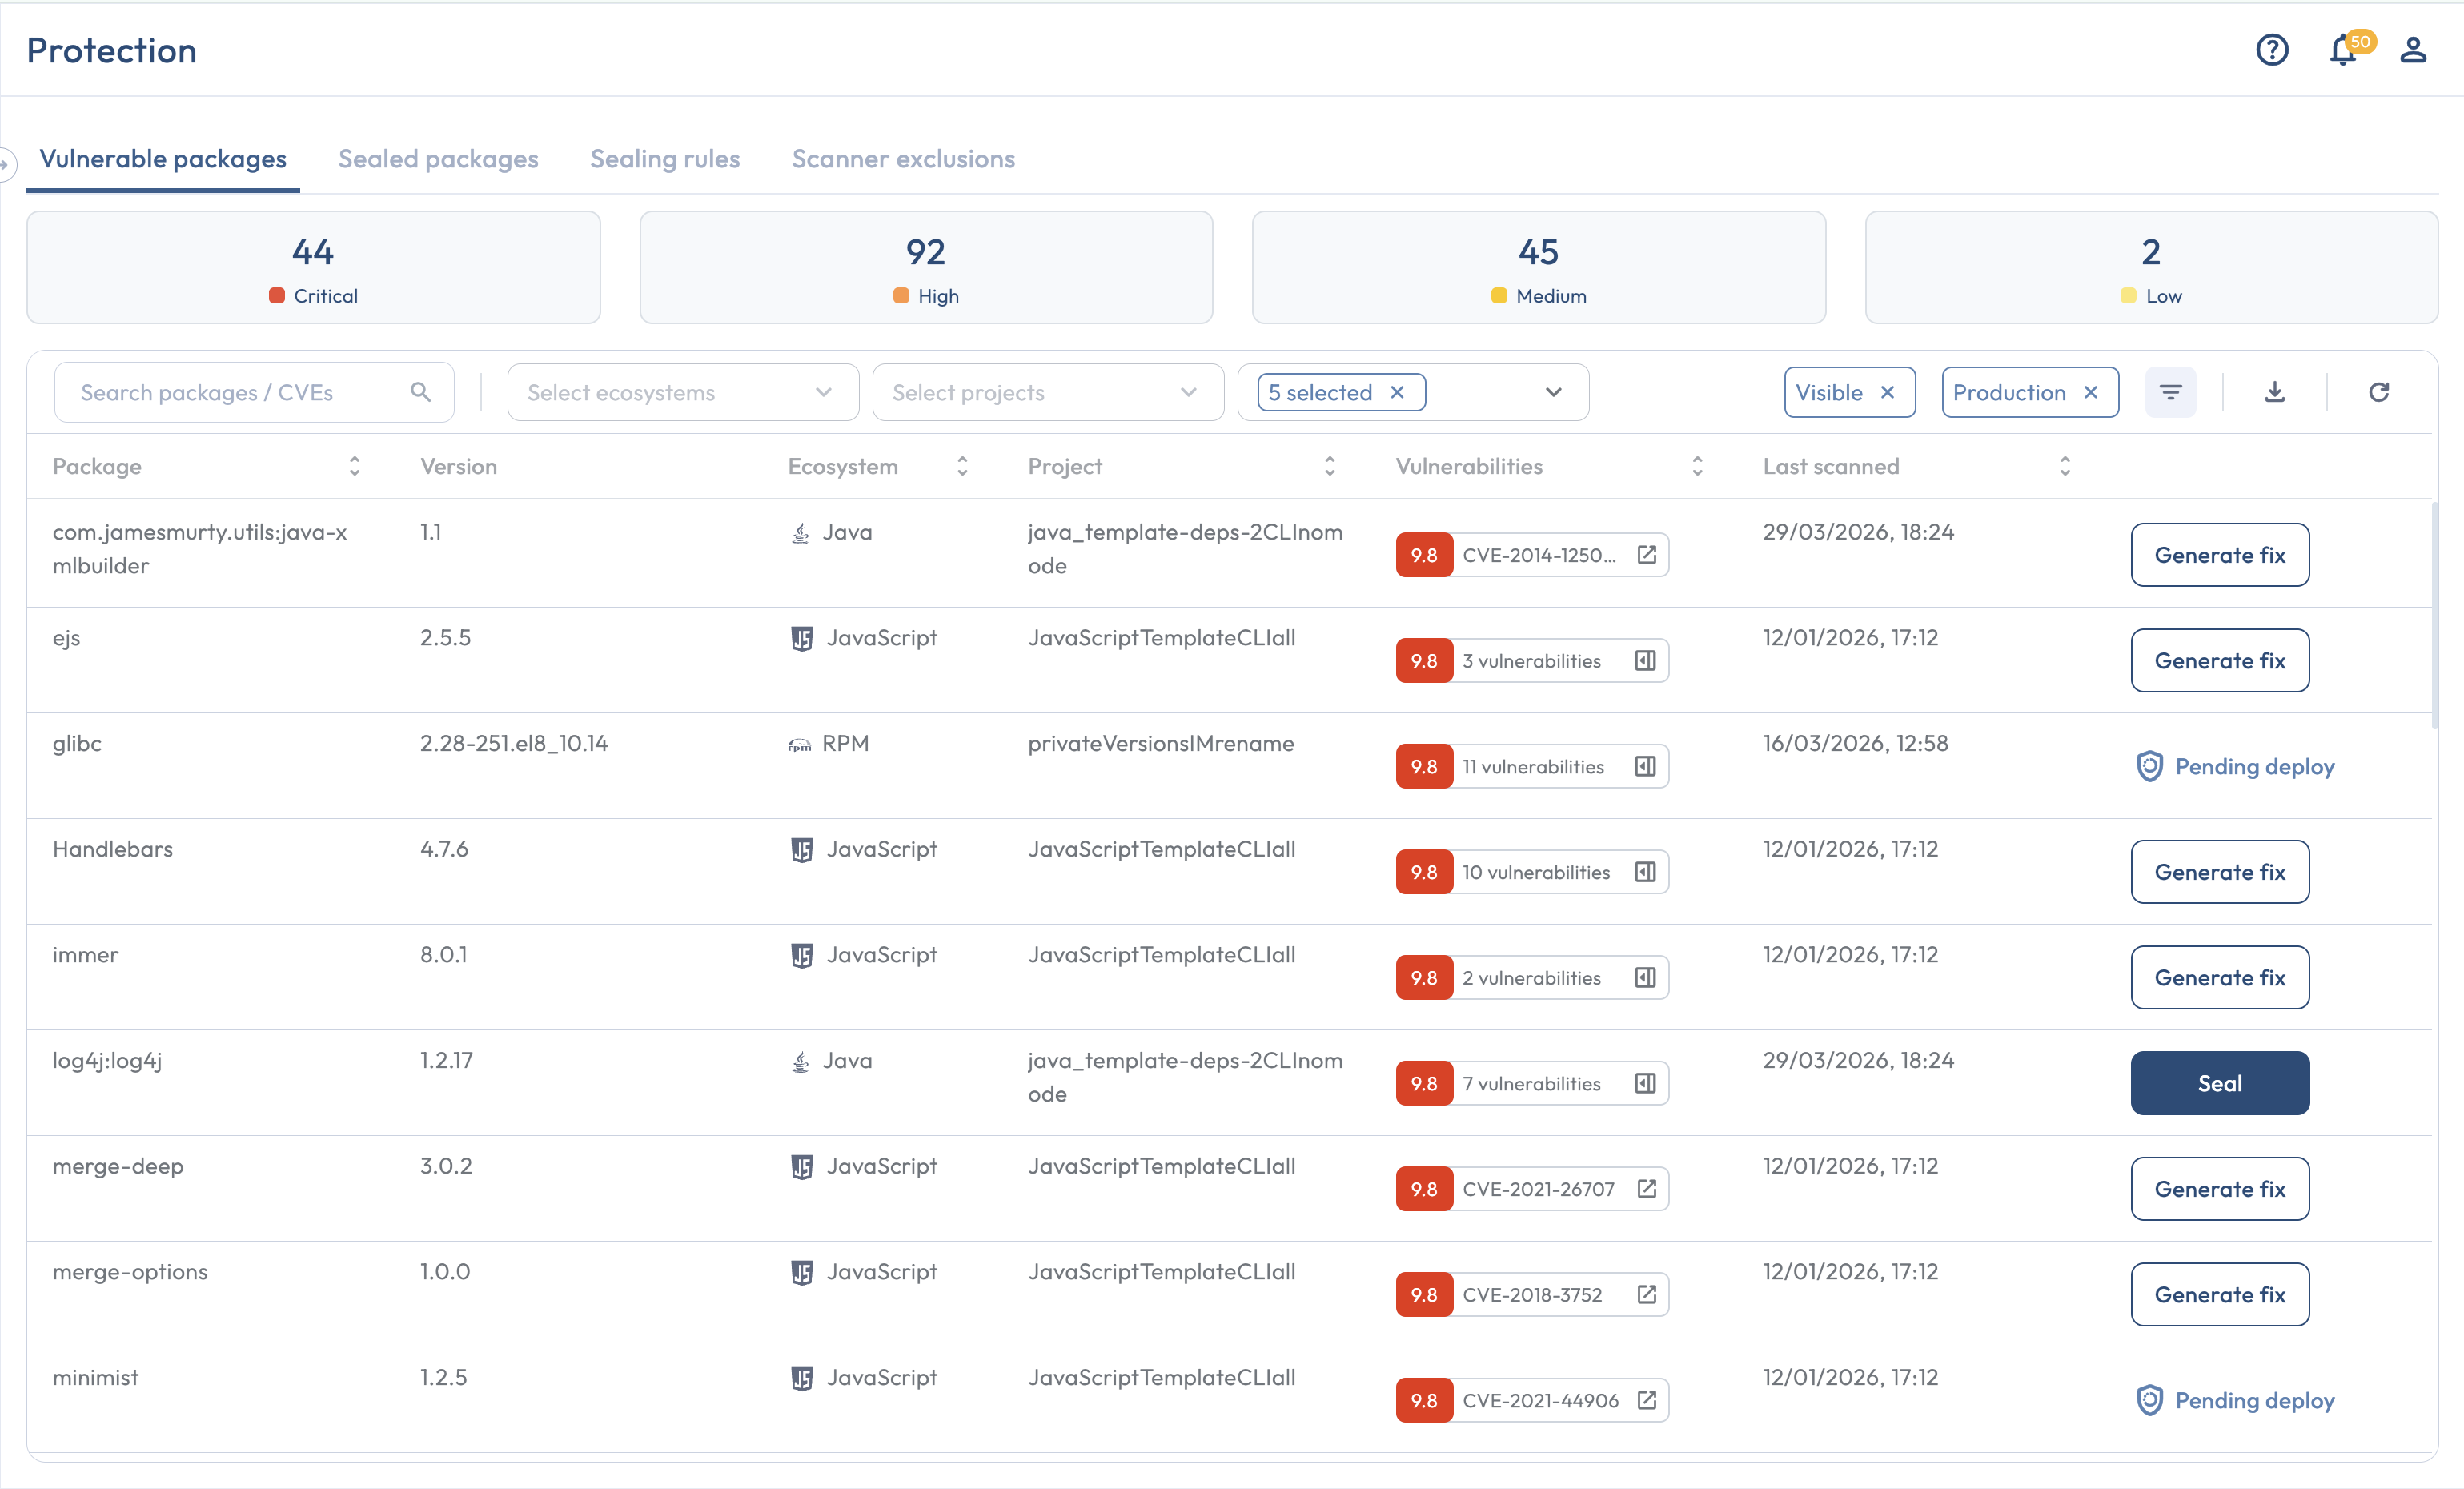Filter by 45 Medium card
Image resolution: width=2464 pixels, height=1489 pixels.
tap(1538, 267)
